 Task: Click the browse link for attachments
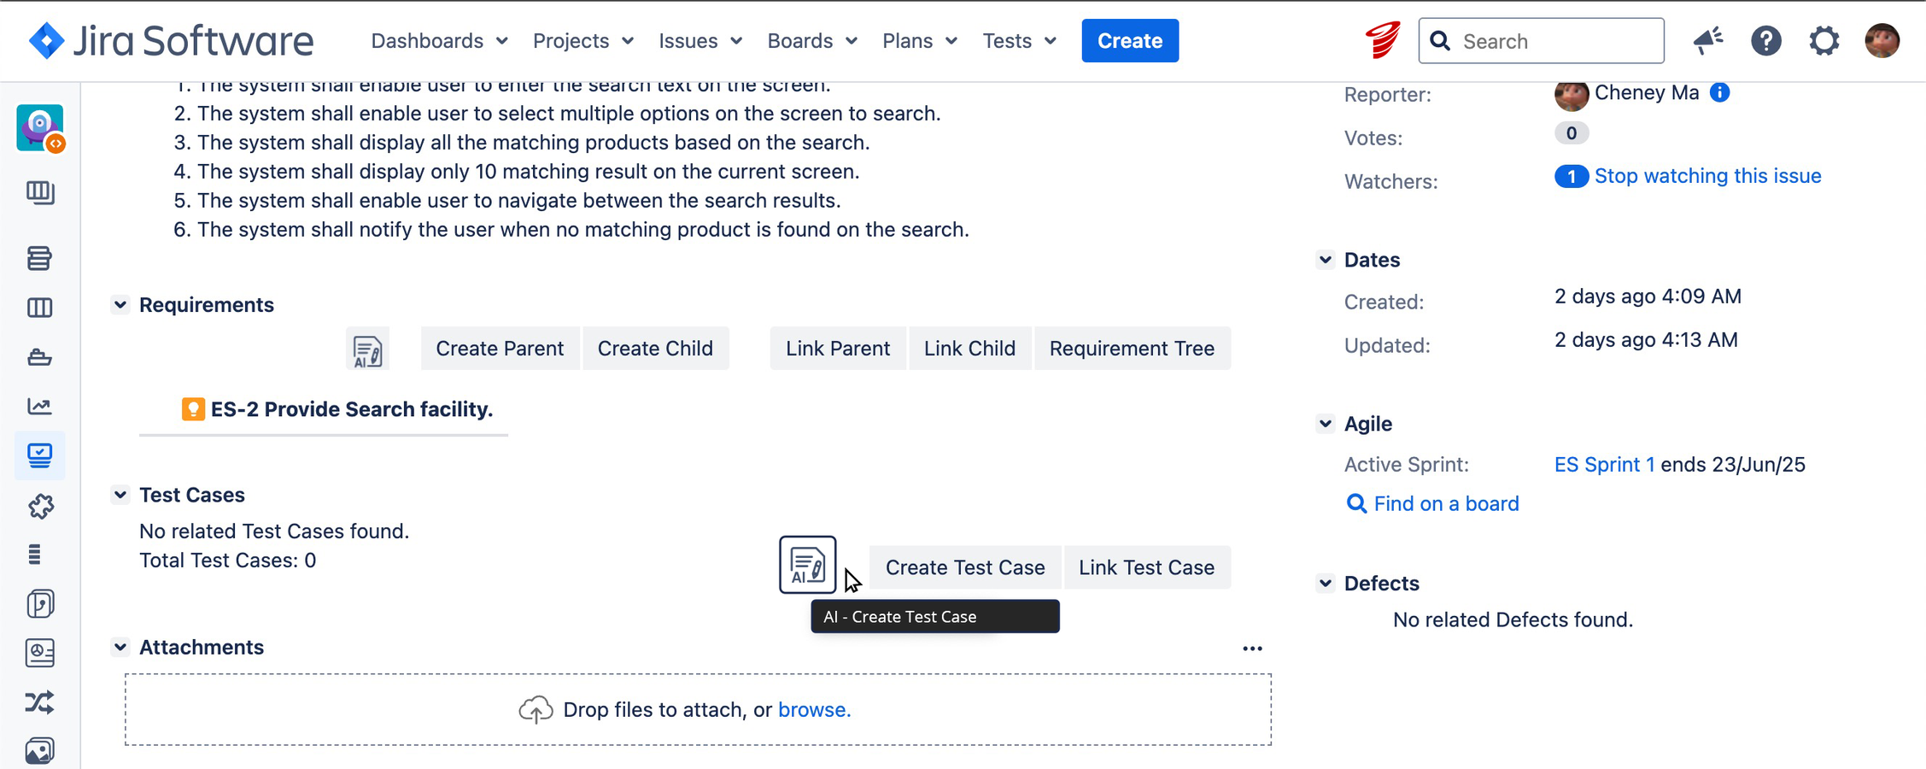pos(814,710)
